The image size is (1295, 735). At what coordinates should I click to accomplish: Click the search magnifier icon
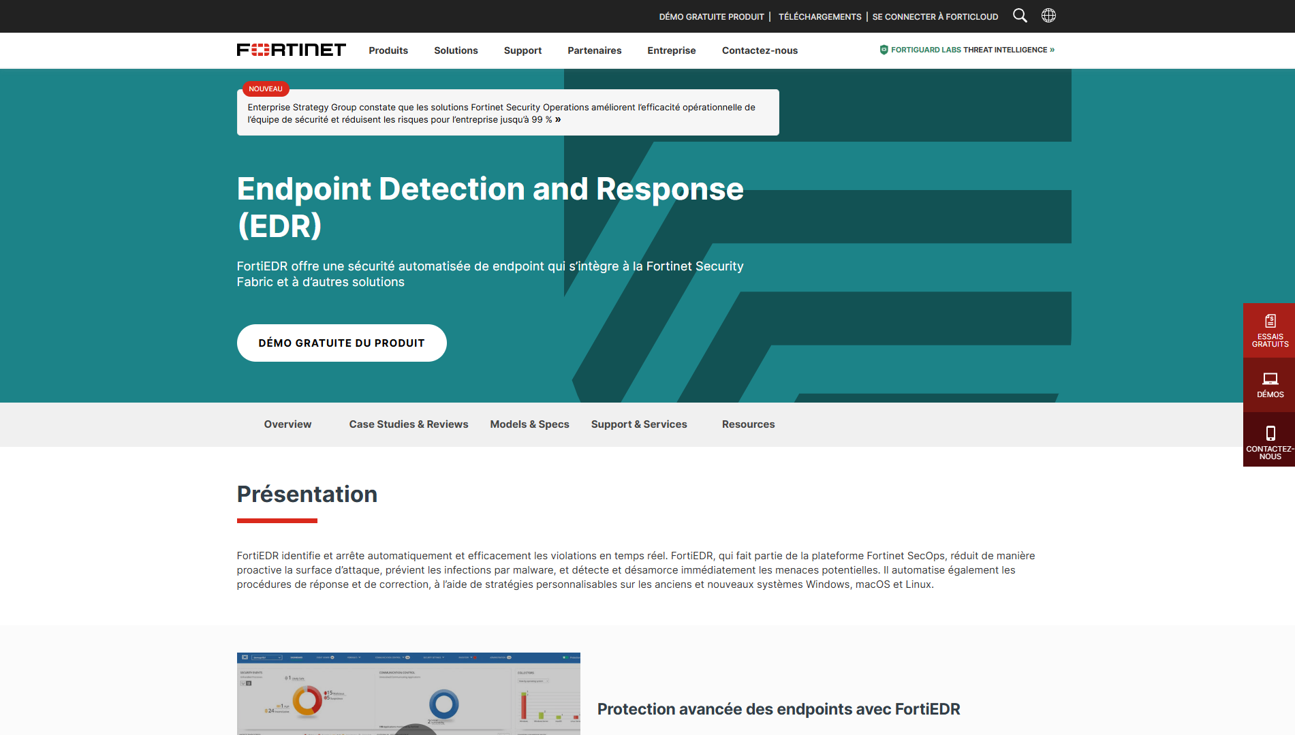click(1019, 16)
